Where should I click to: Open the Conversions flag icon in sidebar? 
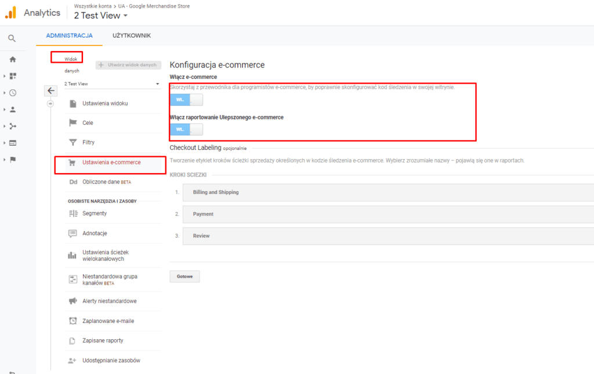pyautogui.click(x=13, y=160)
